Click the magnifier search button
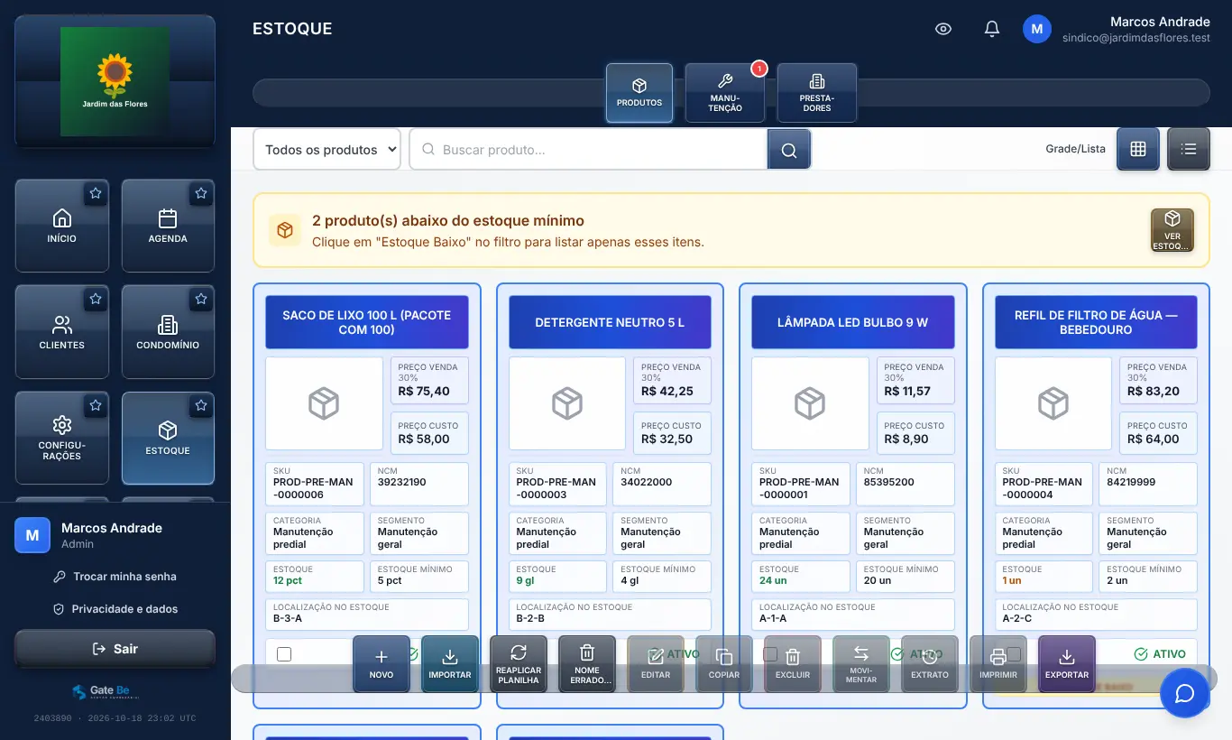 [x=789, y=150]
